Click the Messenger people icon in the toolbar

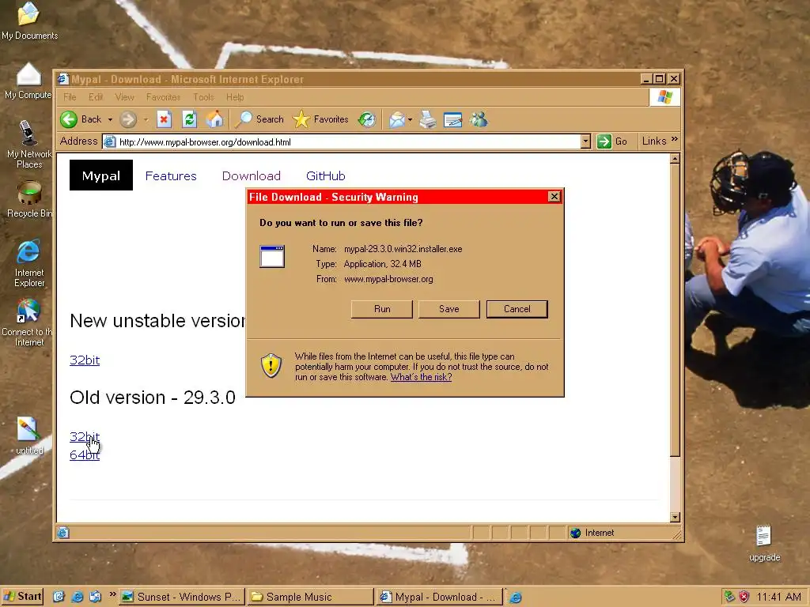(479, 120)
